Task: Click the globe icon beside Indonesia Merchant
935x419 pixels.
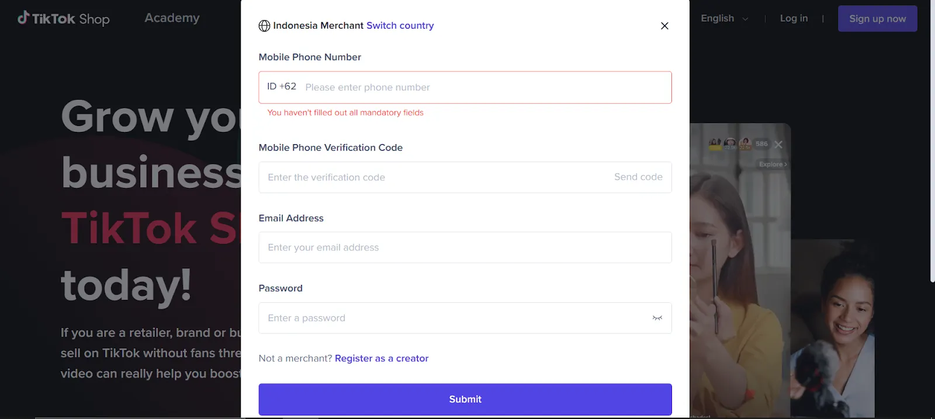Action: pyautogui.click(x=264, y=26)
